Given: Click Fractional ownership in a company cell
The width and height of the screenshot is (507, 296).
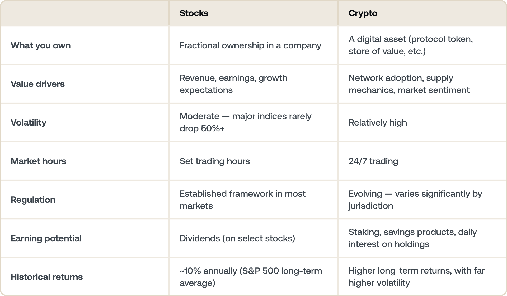Looking at the screenshot, I should click(250, 45).
